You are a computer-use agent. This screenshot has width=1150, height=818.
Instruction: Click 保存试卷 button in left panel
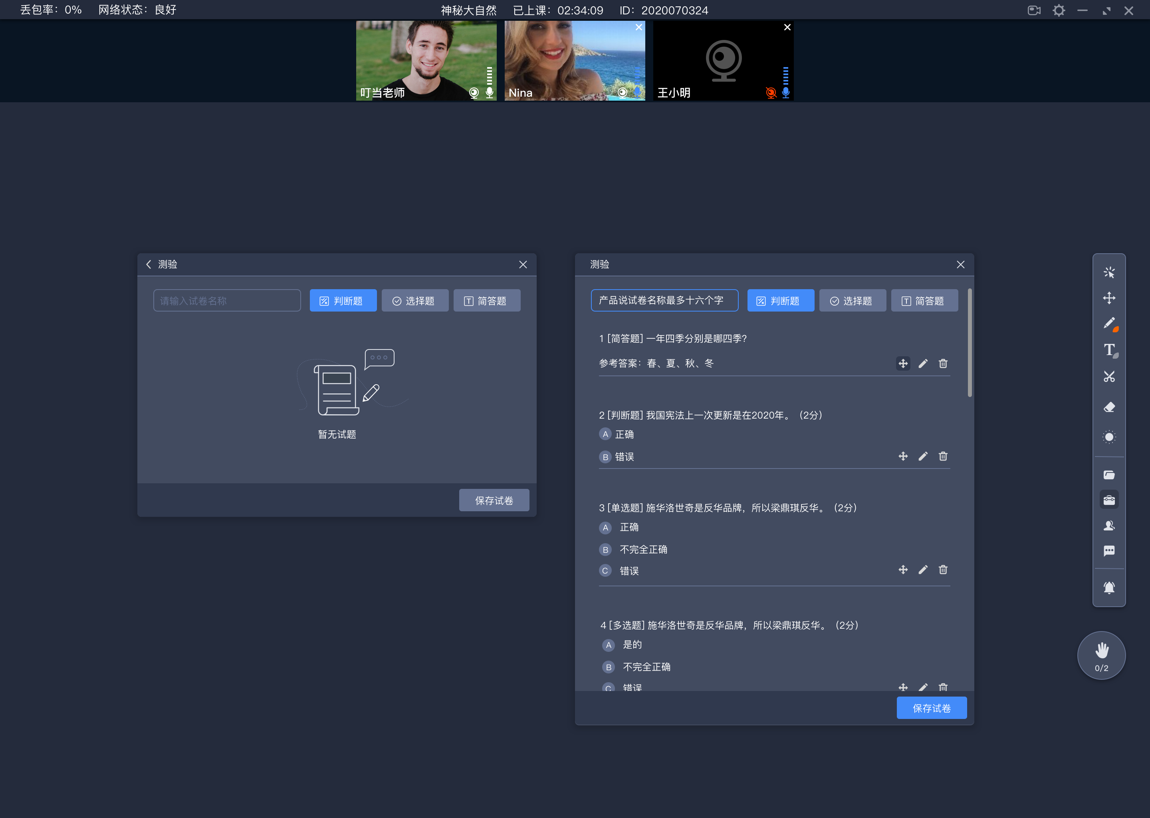tap(494, 500)
